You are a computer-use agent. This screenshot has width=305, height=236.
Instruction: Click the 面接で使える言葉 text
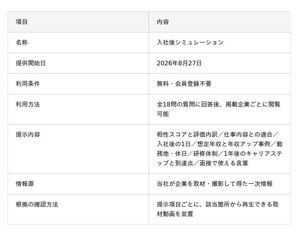pos(224,163)
